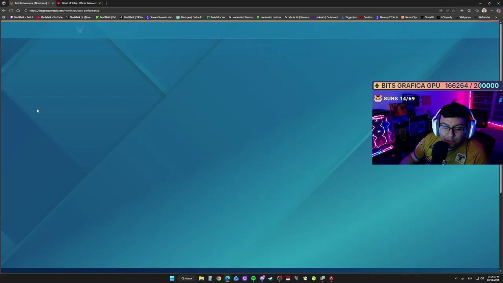Add this page to favorites star

pyautogui.click(x=453, y=11)
